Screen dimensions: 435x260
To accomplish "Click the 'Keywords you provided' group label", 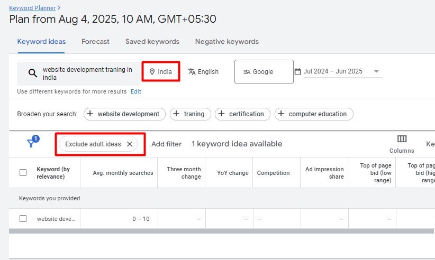I will (x=49, y=198).
